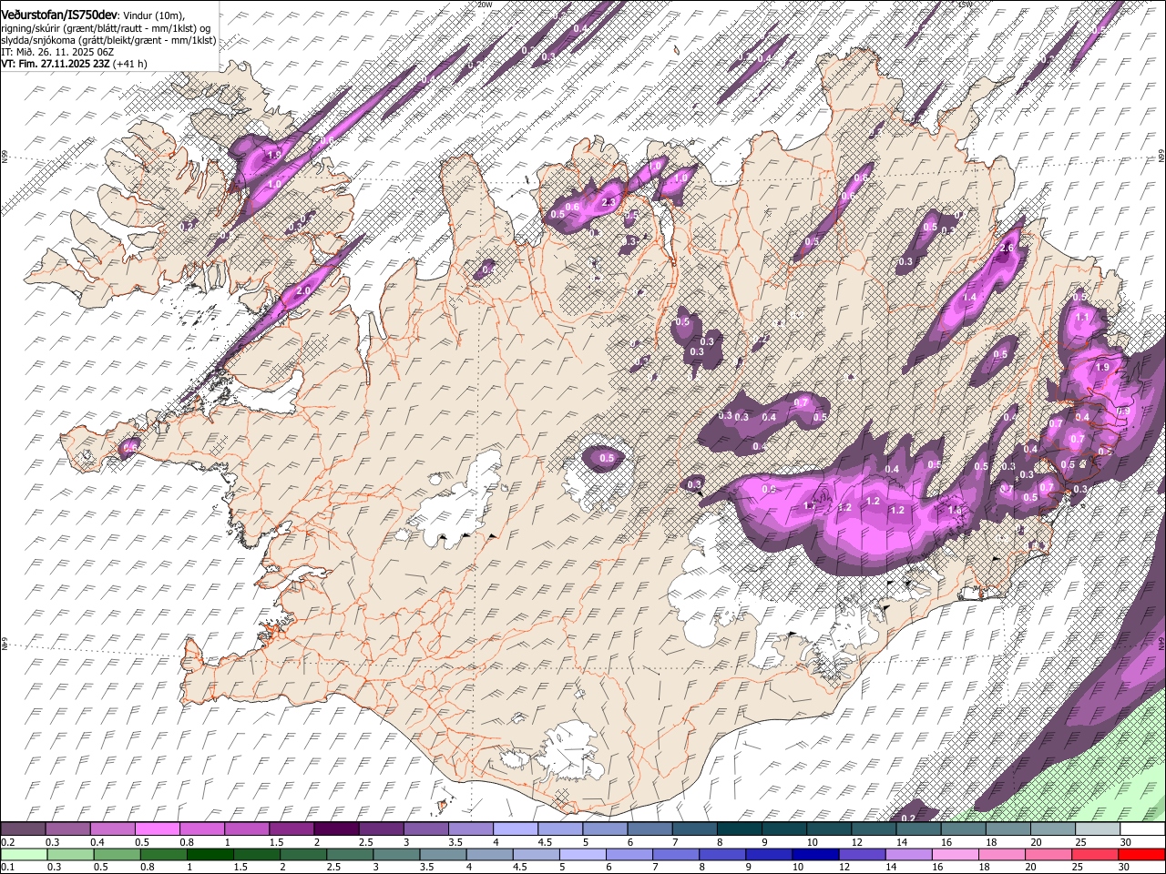Click the 2.3 precipitation value on the map

(609, 202)
